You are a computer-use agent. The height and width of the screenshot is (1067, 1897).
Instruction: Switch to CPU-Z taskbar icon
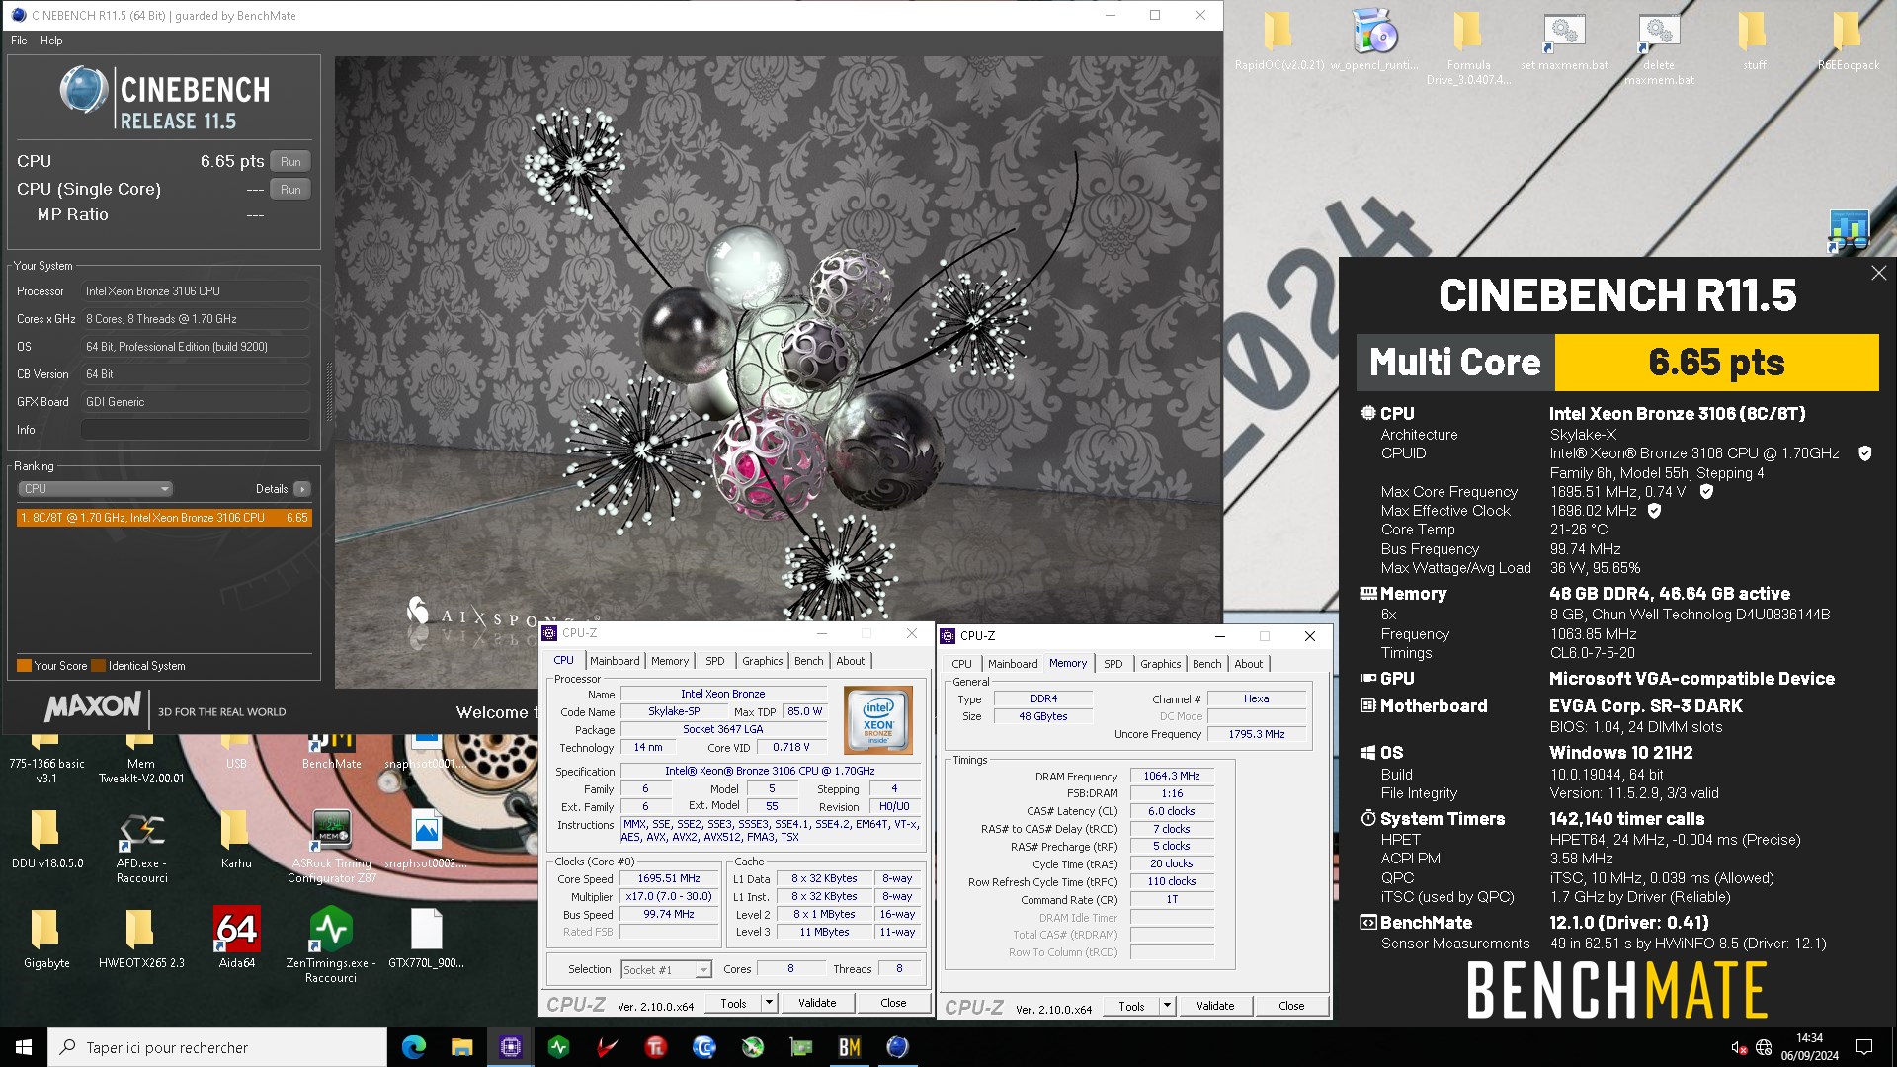[x=510, y=1047]
